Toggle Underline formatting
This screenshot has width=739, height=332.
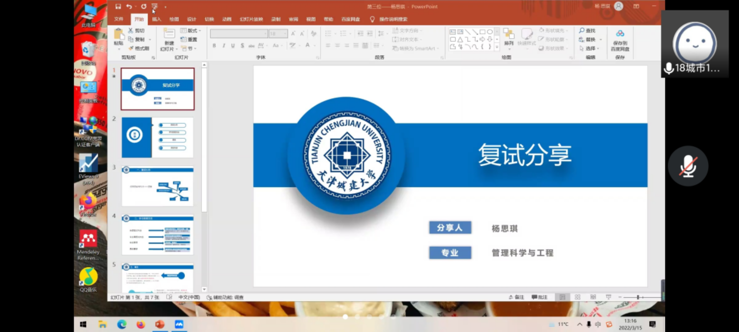[x=233, y=46]
